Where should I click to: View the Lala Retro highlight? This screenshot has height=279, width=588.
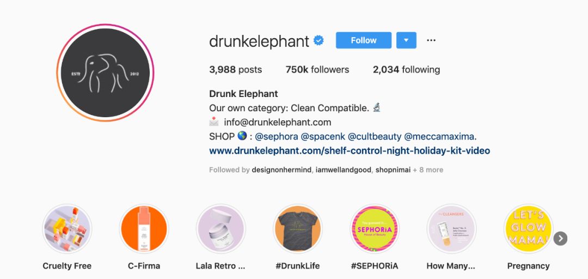pyautogui.click(x=221, y=229)
